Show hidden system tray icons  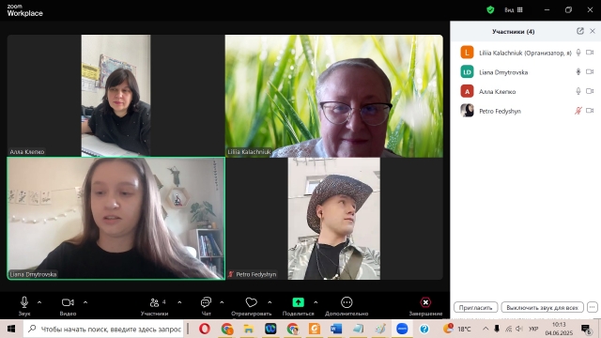(485, 329)
